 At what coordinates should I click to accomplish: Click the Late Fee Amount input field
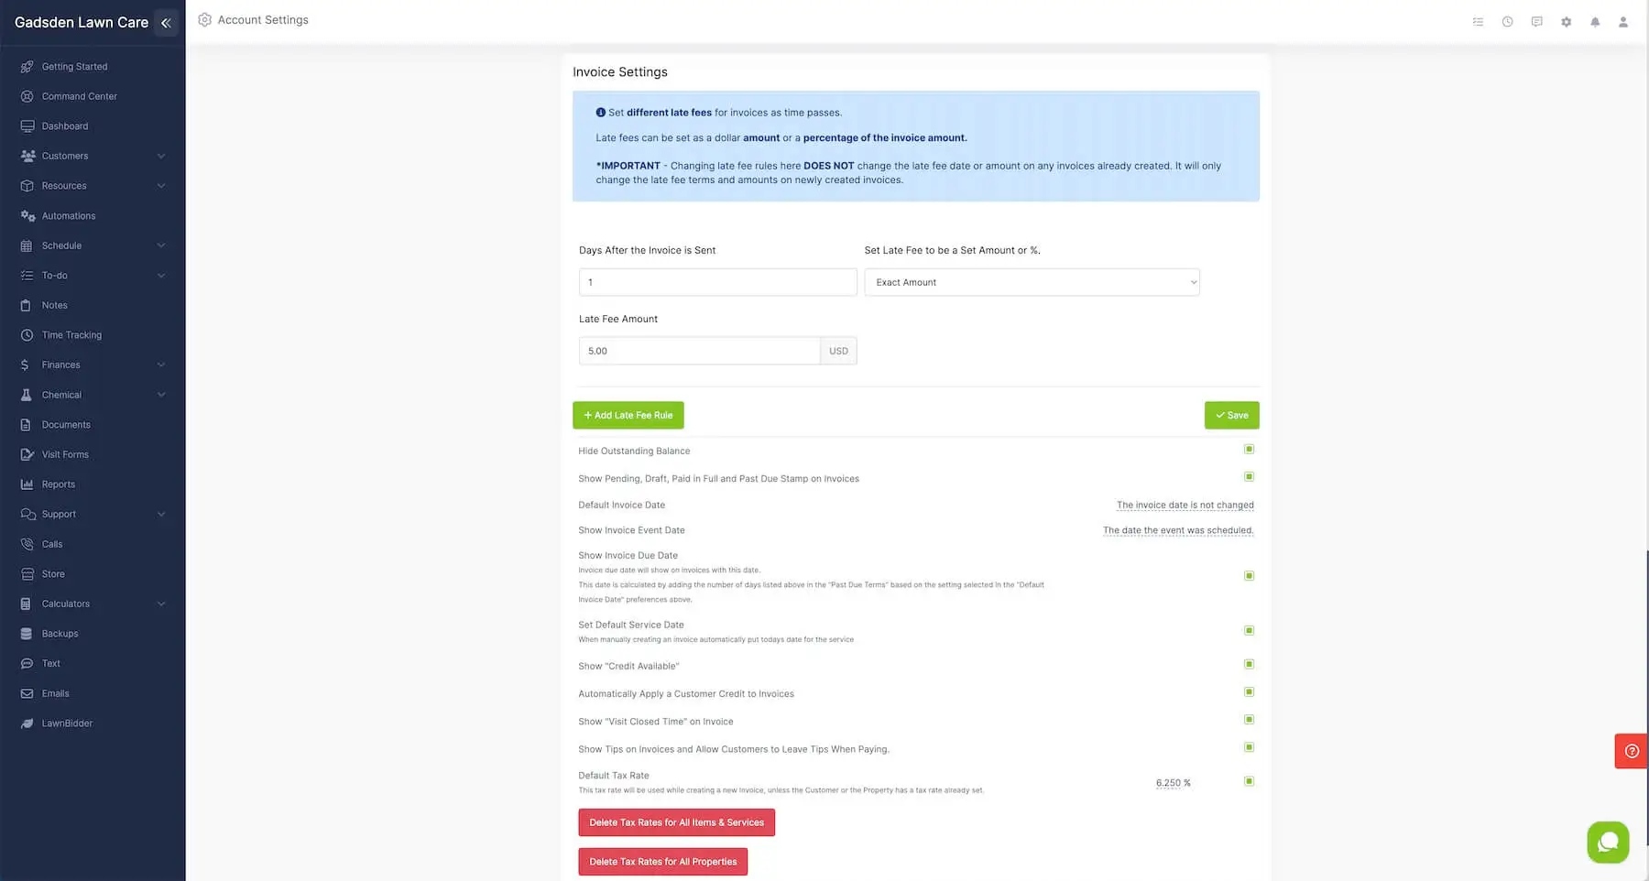click(x=699, y=351)
